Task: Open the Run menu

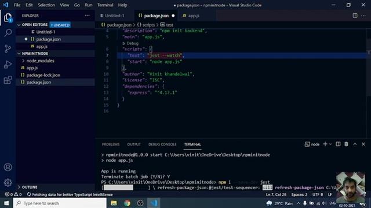Action: [x=89, y=5]
